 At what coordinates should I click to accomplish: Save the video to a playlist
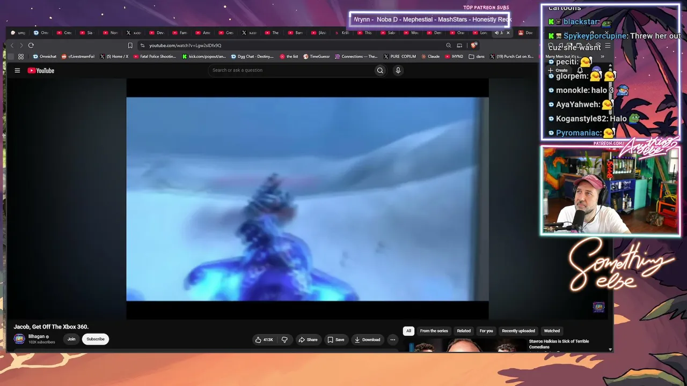coord(336,339)
